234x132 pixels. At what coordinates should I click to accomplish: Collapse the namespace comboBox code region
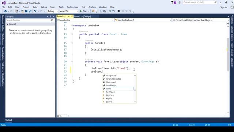(72, 25)
